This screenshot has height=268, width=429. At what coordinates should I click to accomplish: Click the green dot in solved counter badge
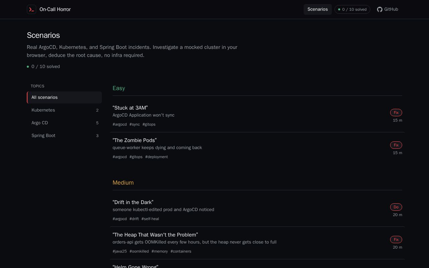tap(339, 9)
